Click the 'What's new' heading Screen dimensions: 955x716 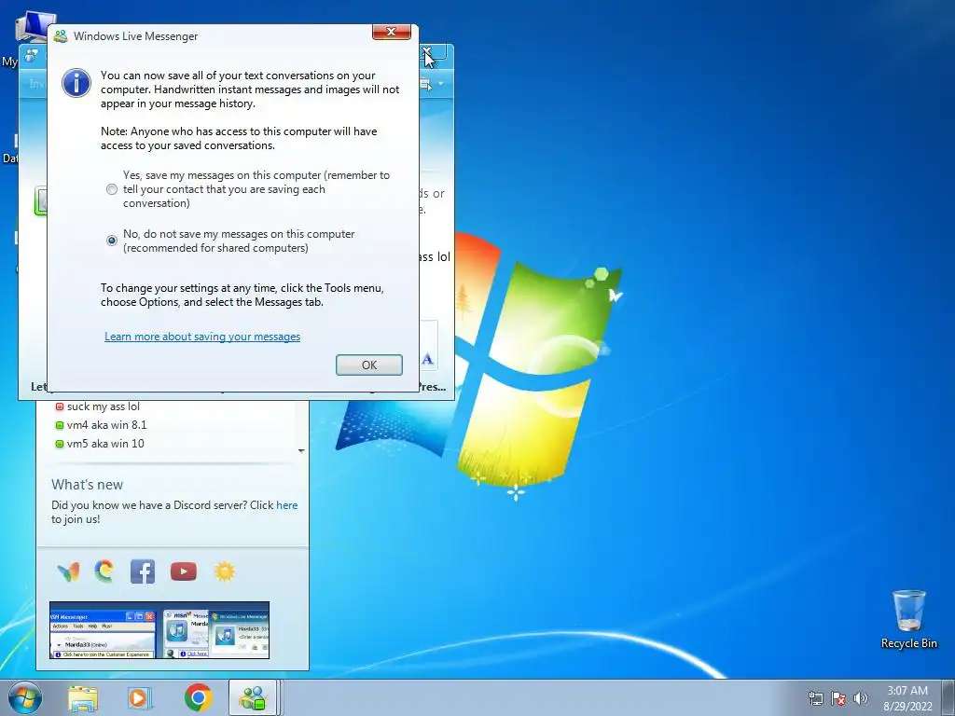coord(87,485)
